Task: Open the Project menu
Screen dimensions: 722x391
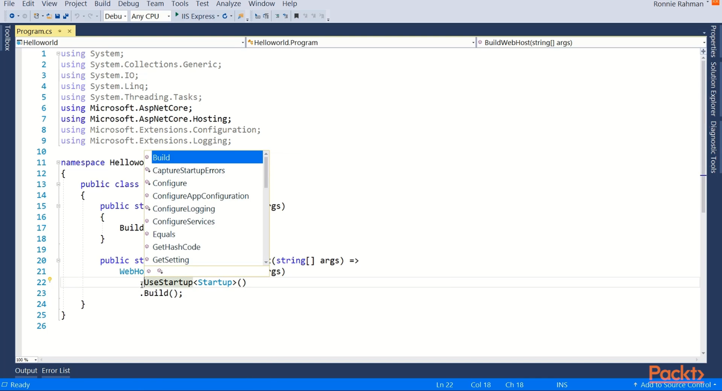Action: coord(76,4)
